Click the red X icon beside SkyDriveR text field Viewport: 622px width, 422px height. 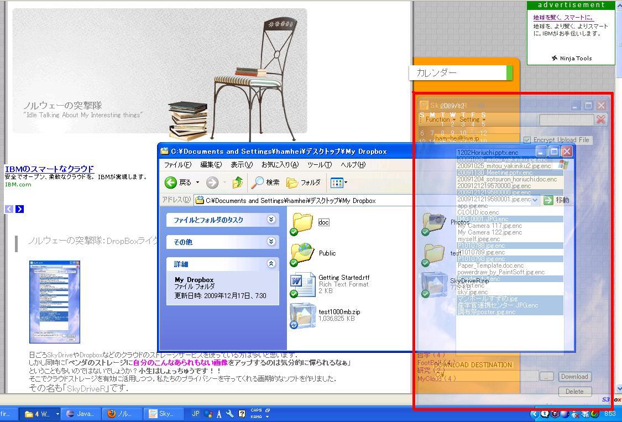(x=601, y=119)
